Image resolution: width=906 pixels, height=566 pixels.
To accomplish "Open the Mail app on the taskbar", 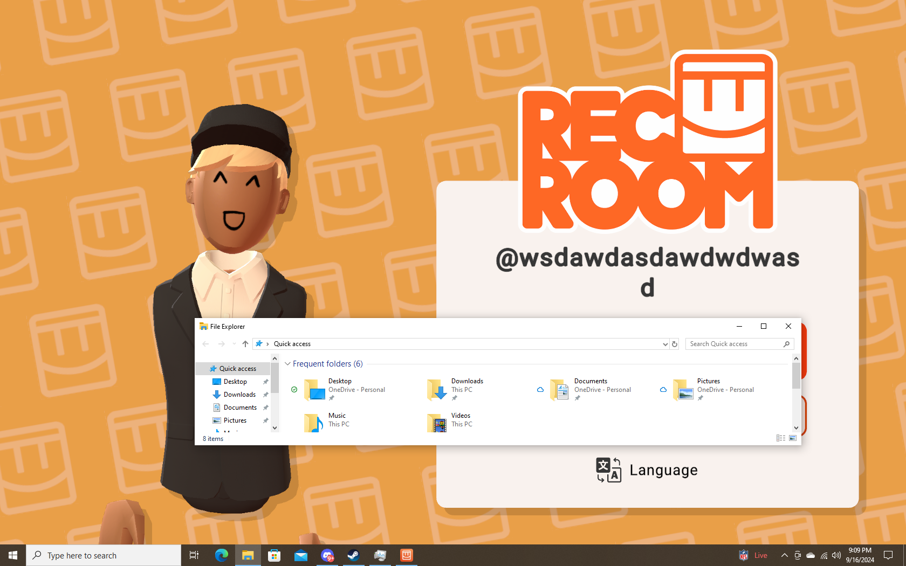I will 300,555.
